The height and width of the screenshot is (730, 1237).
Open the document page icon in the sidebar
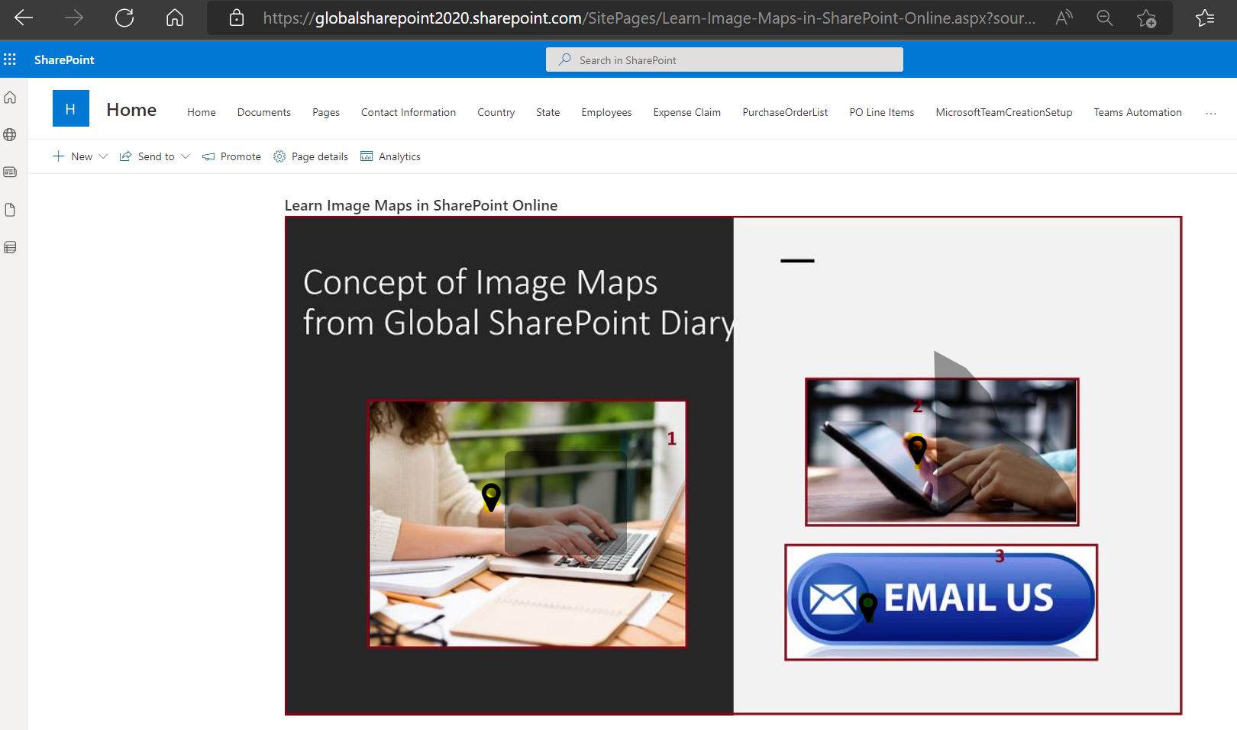click(x=10, y=210)
